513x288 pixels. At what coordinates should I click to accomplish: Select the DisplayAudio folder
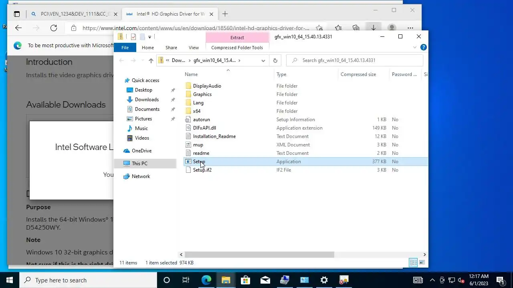point(207,86)
